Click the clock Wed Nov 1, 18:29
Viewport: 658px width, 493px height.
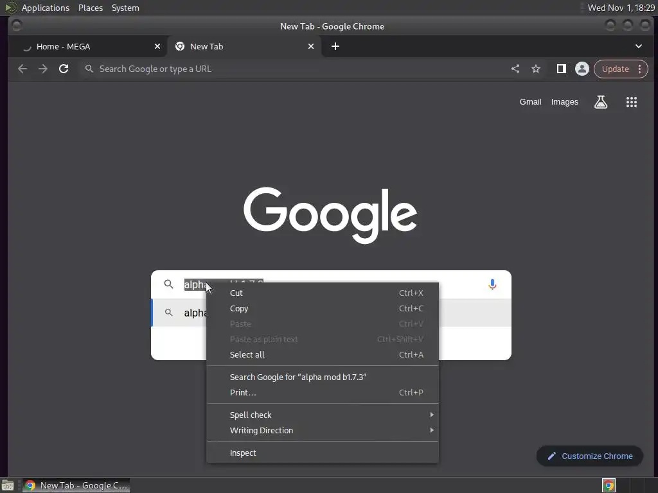(x=621, y=8)
